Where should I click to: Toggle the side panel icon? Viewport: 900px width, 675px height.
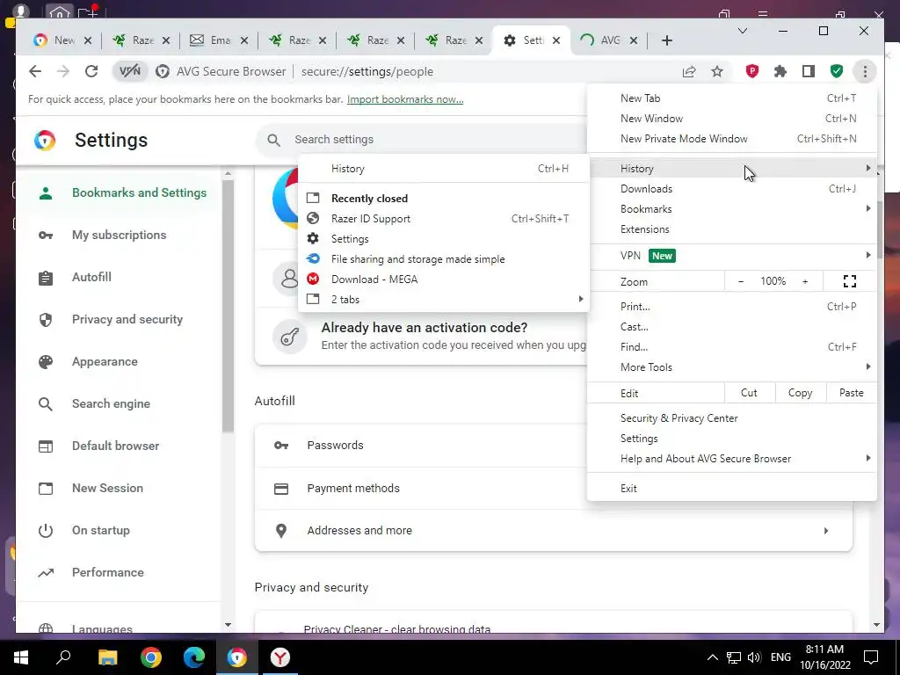click(809, 71)
